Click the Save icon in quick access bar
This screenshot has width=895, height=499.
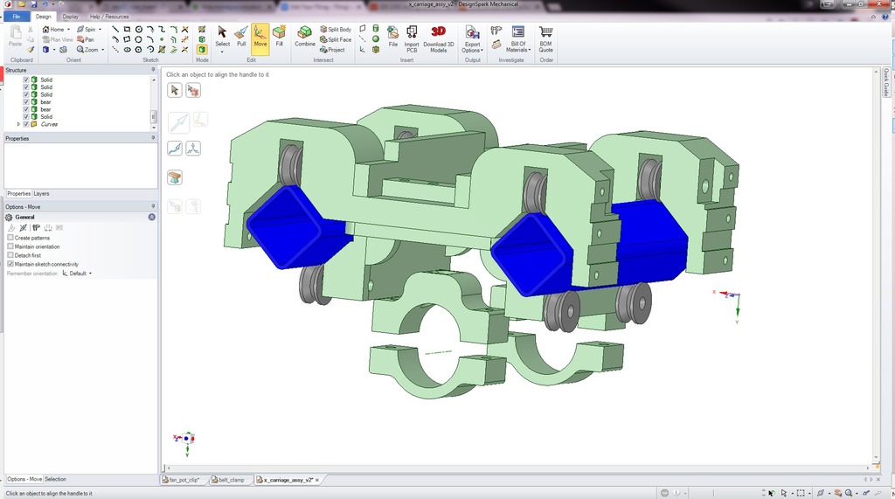tap(33, 4)
